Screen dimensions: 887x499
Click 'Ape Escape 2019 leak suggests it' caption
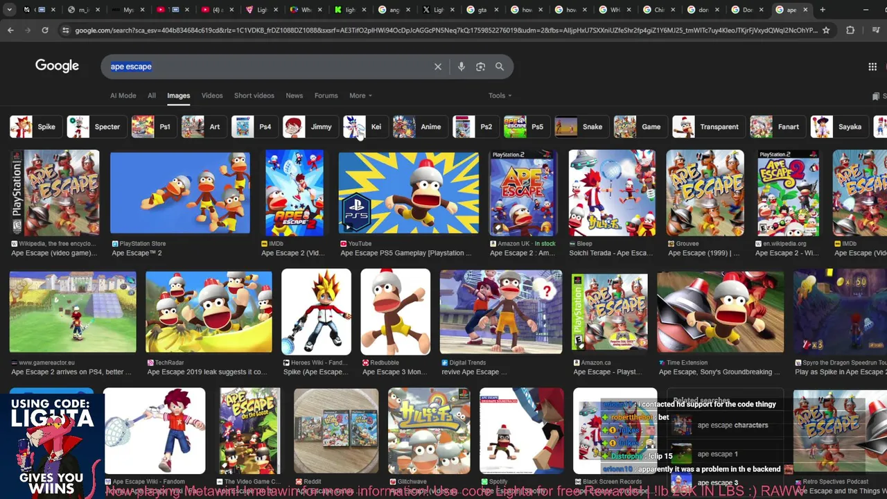click(x=207, y=372)
